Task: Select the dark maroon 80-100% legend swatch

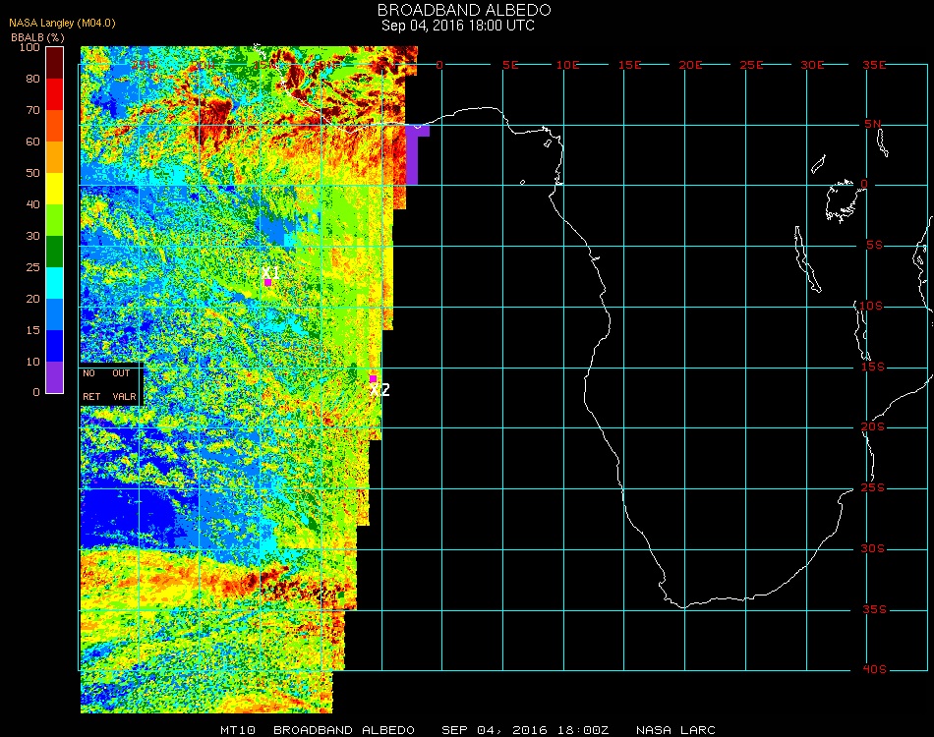Action: (55, 63)
